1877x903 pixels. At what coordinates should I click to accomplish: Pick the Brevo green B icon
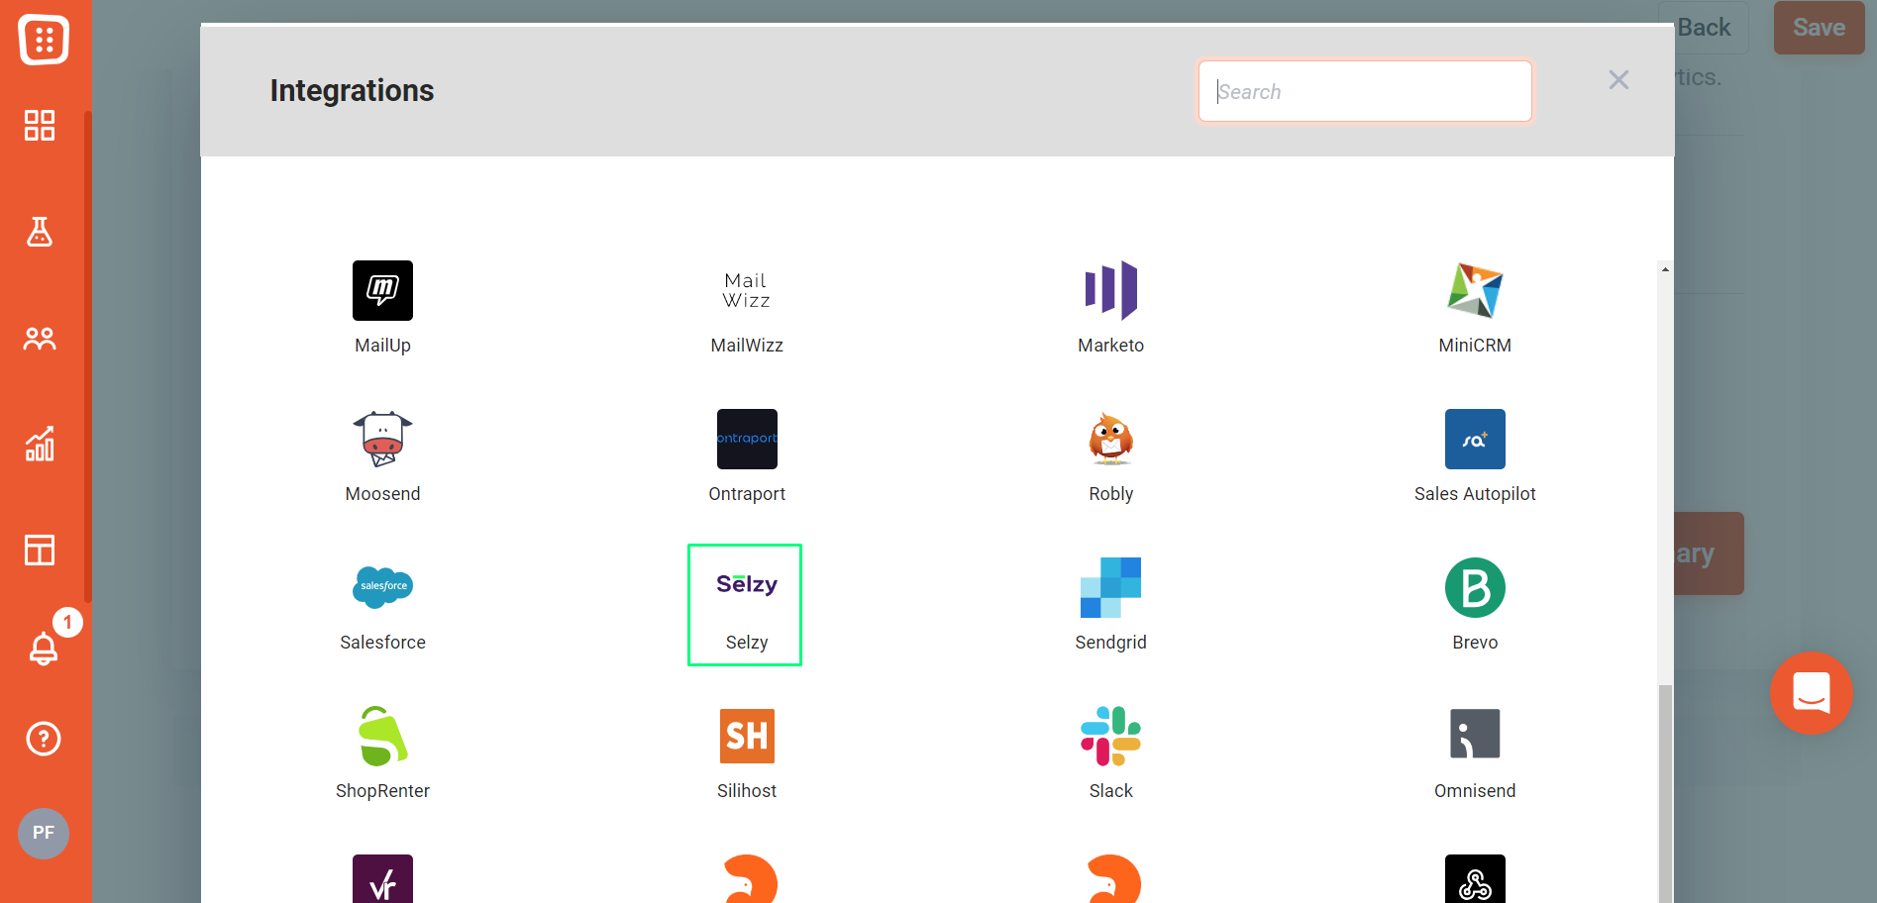coord(1475,587)
